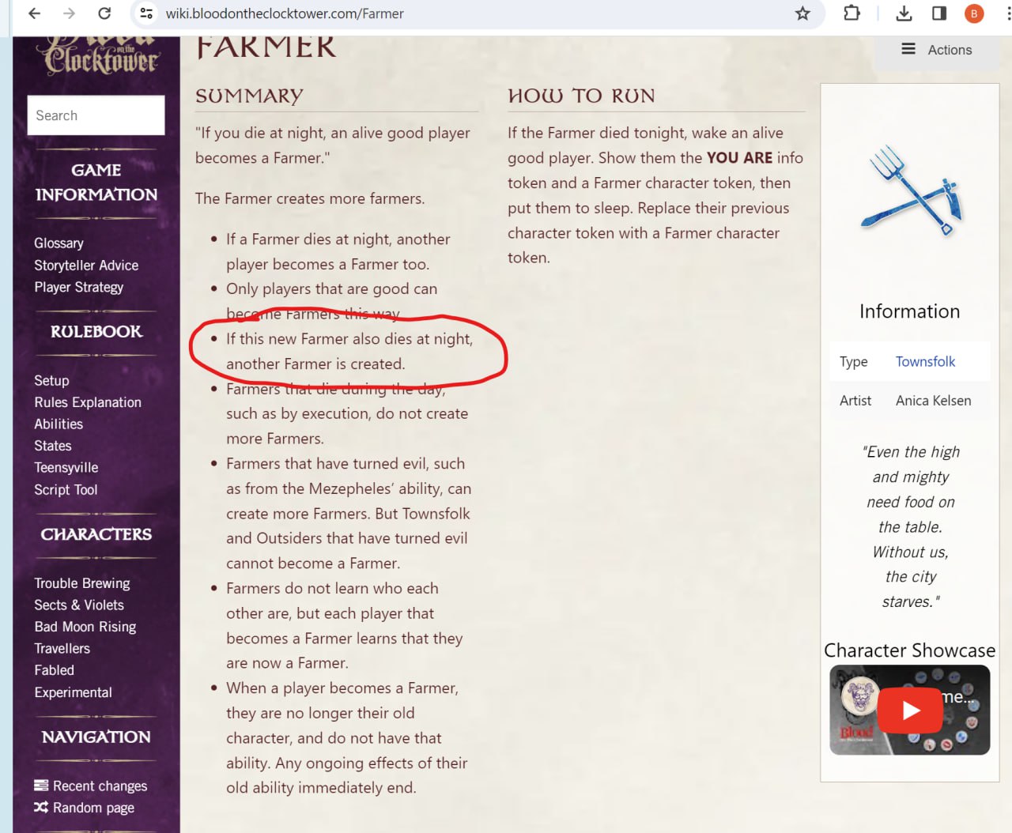The width and height of the screenshot is (1012, 833).
Task: Open the Glossary page
Action: coord(59,243)
